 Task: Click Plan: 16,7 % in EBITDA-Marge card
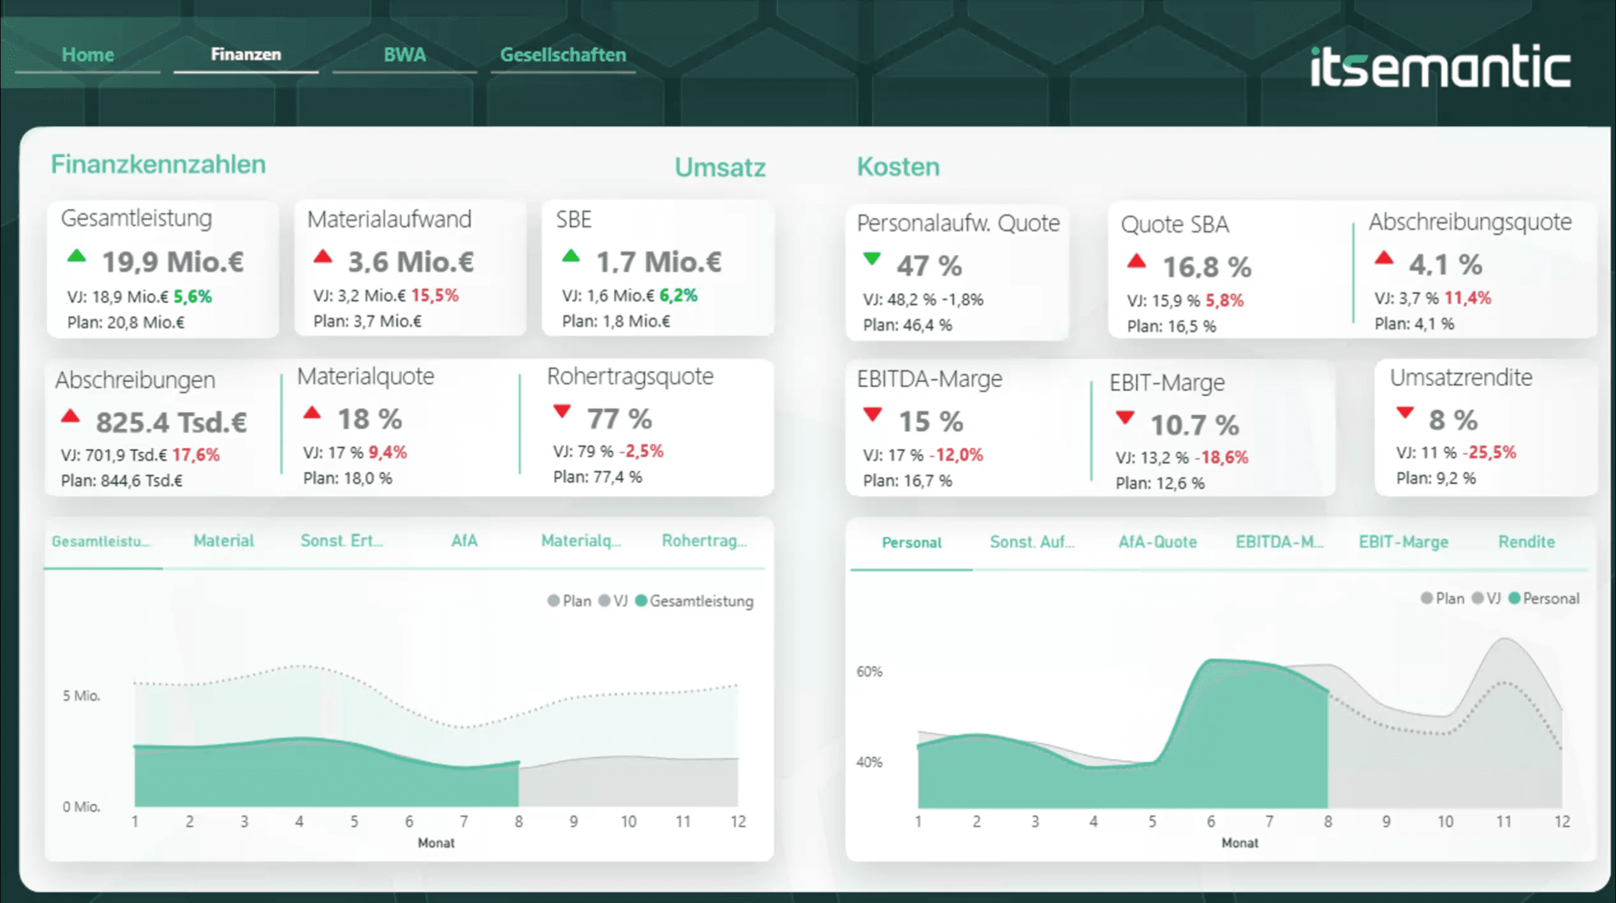click(907, 480)
